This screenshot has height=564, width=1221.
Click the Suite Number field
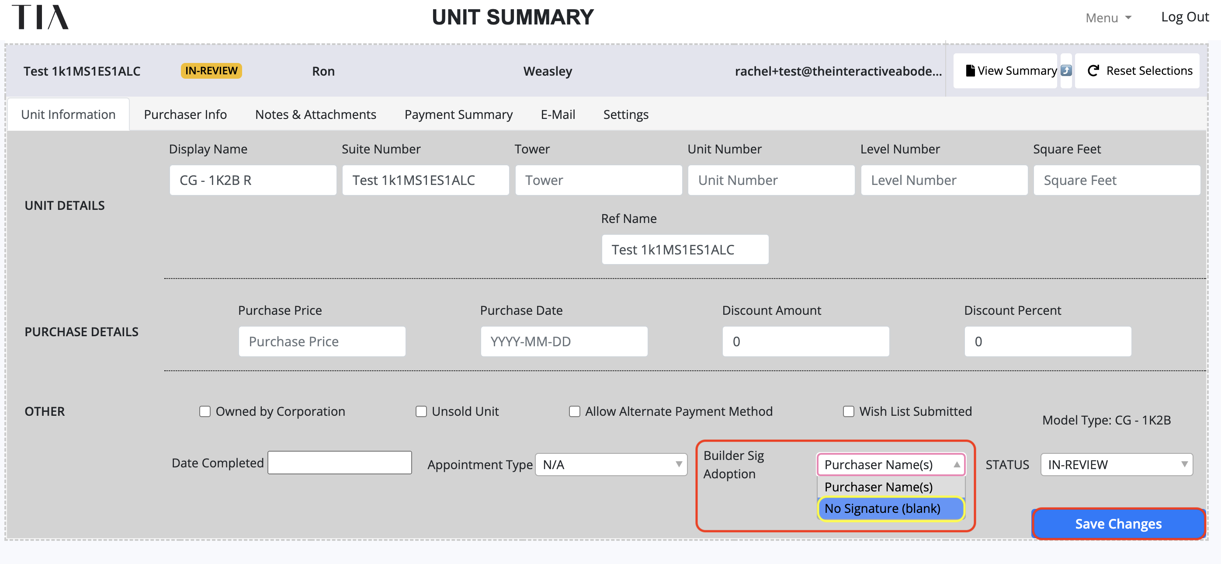coord(426,180)
